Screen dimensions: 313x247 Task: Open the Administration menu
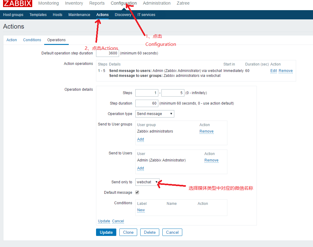pos(157,3)
